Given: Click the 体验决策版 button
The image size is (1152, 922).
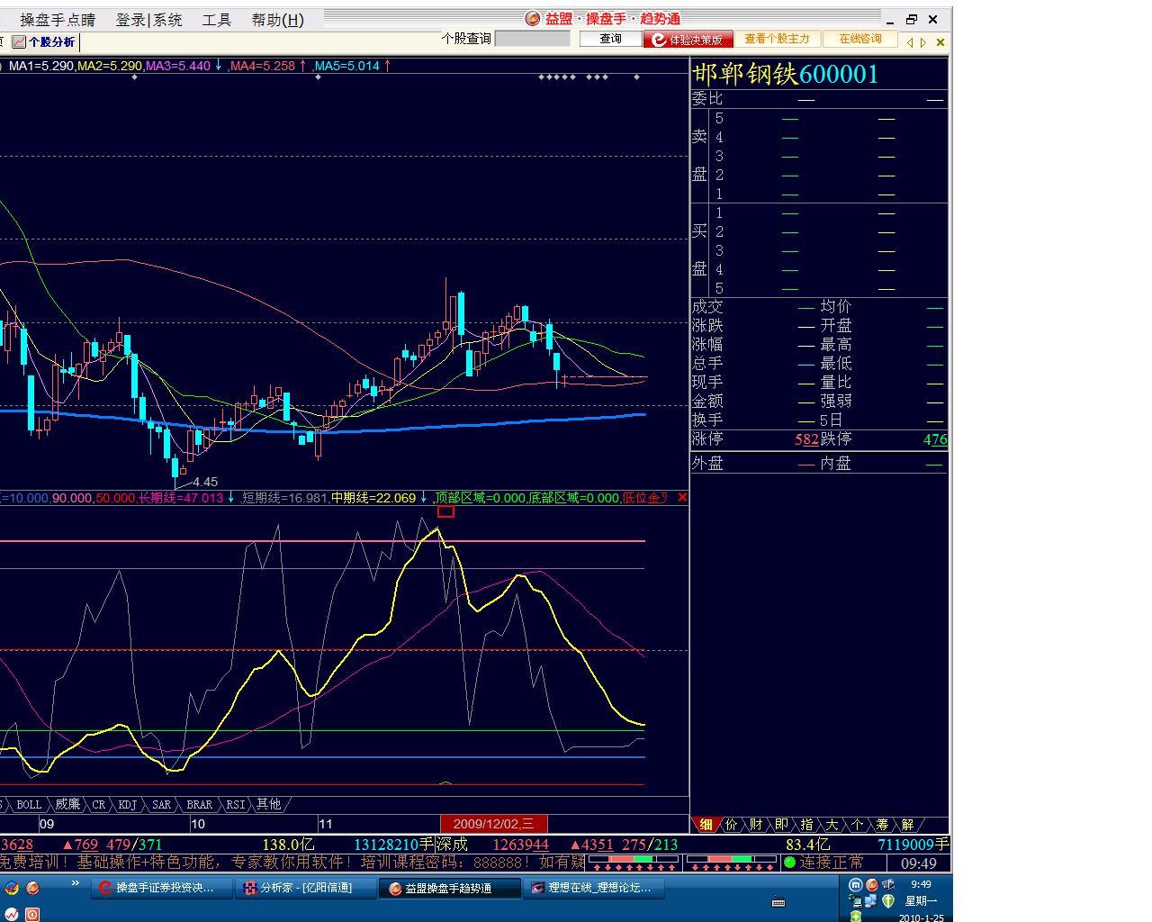Looking at the screenshot, I should [x=688, y=40].
